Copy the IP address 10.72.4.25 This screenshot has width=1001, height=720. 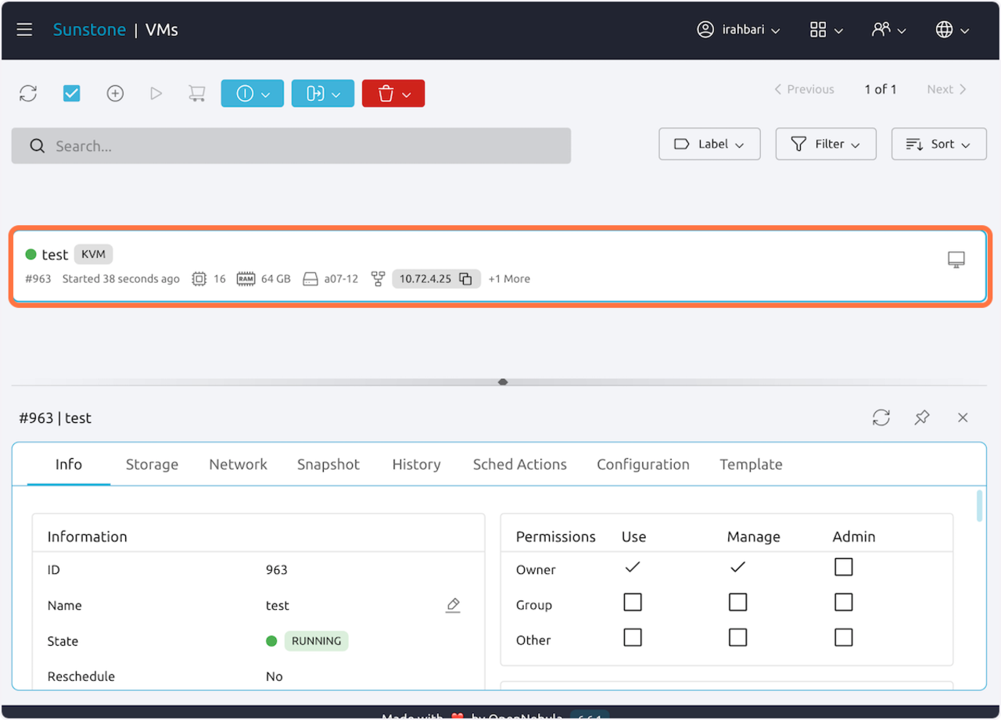coord(465,279)
